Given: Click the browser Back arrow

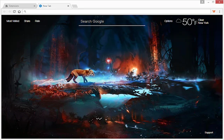Looking at the screenshot, I should 5,12.
